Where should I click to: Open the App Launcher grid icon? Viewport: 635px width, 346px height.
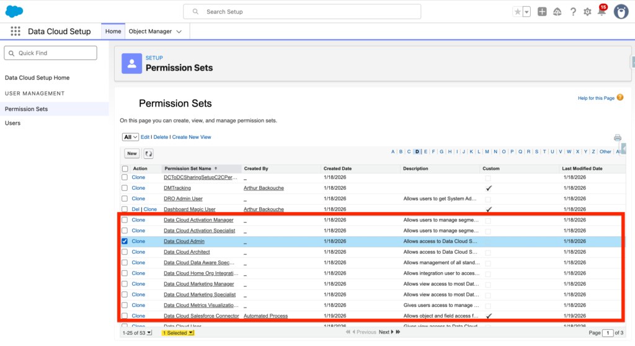[x=16, y=31]
